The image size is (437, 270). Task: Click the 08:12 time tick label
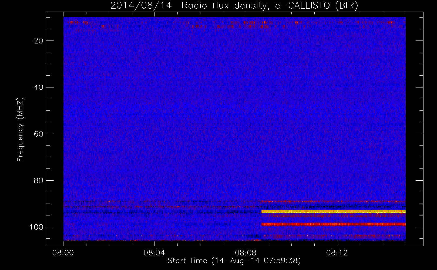[x=337, y=253]
